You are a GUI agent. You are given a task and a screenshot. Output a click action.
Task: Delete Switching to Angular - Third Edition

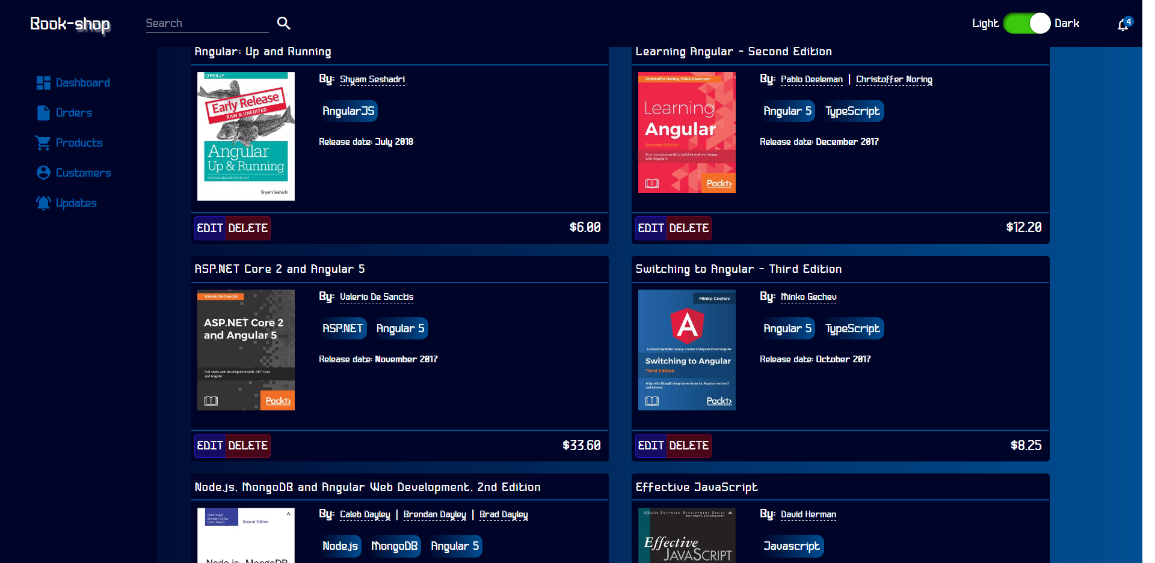click(689, 446)
